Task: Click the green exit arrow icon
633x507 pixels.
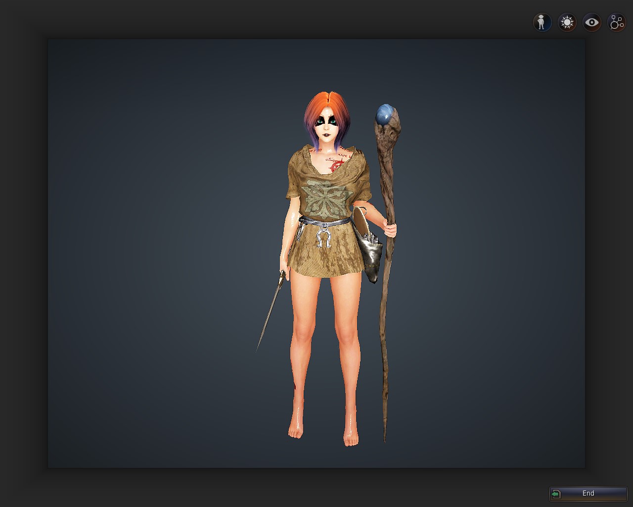Action: coord(556,494)
